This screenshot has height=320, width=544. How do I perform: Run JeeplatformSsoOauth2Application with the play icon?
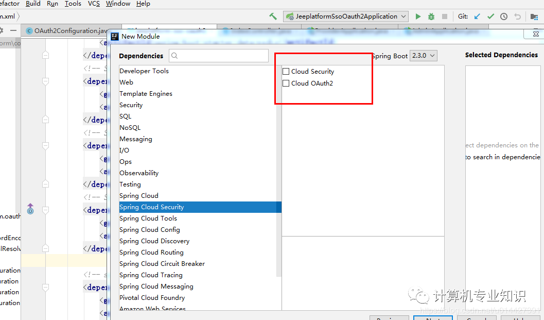tap(418, 16)
